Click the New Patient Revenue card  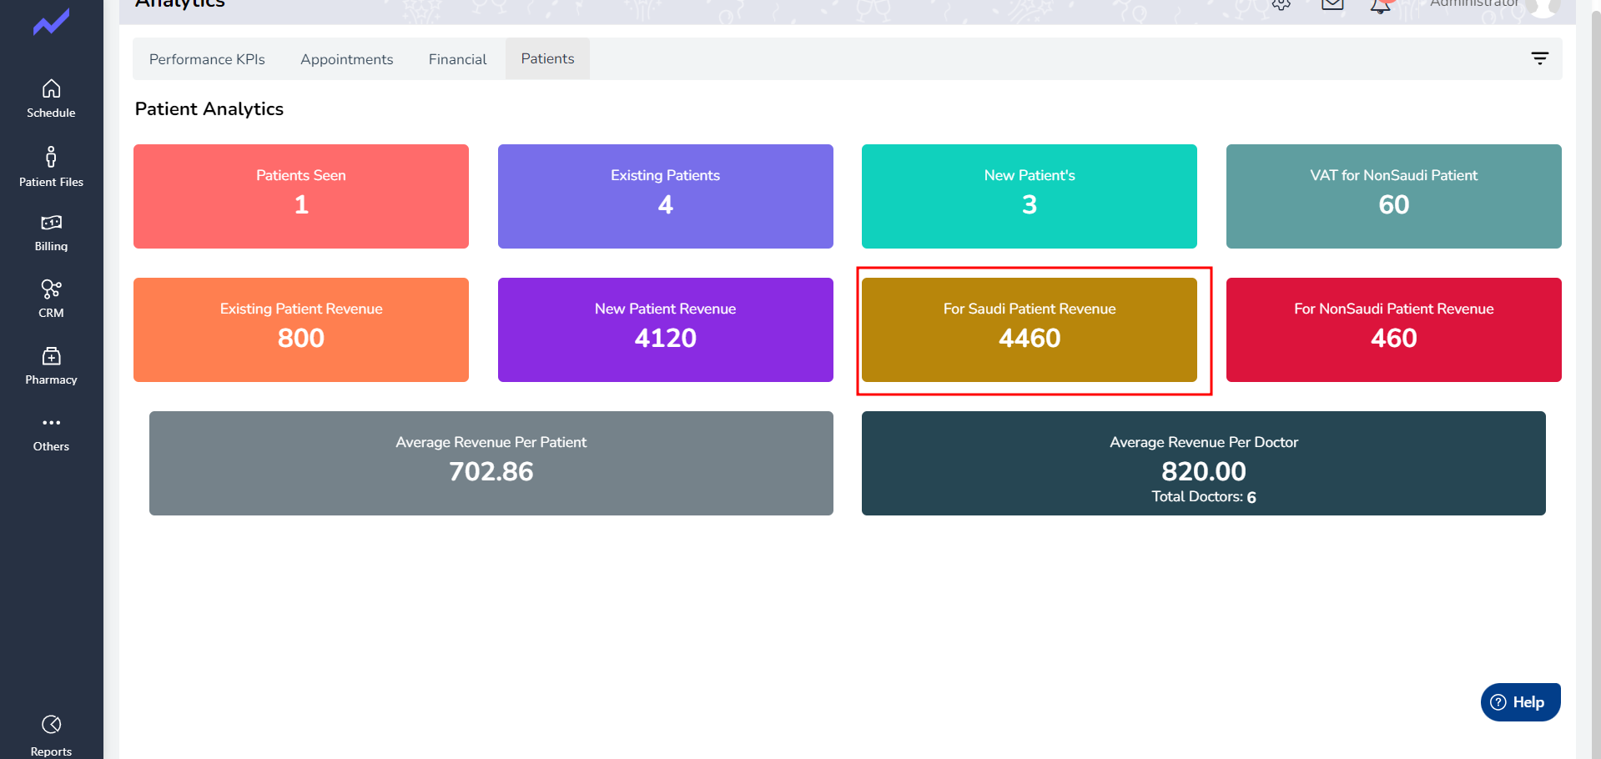[x=665, y=329]
